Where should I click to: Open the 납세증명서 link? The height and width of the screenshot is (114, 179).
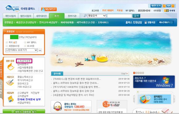(23, 64)
